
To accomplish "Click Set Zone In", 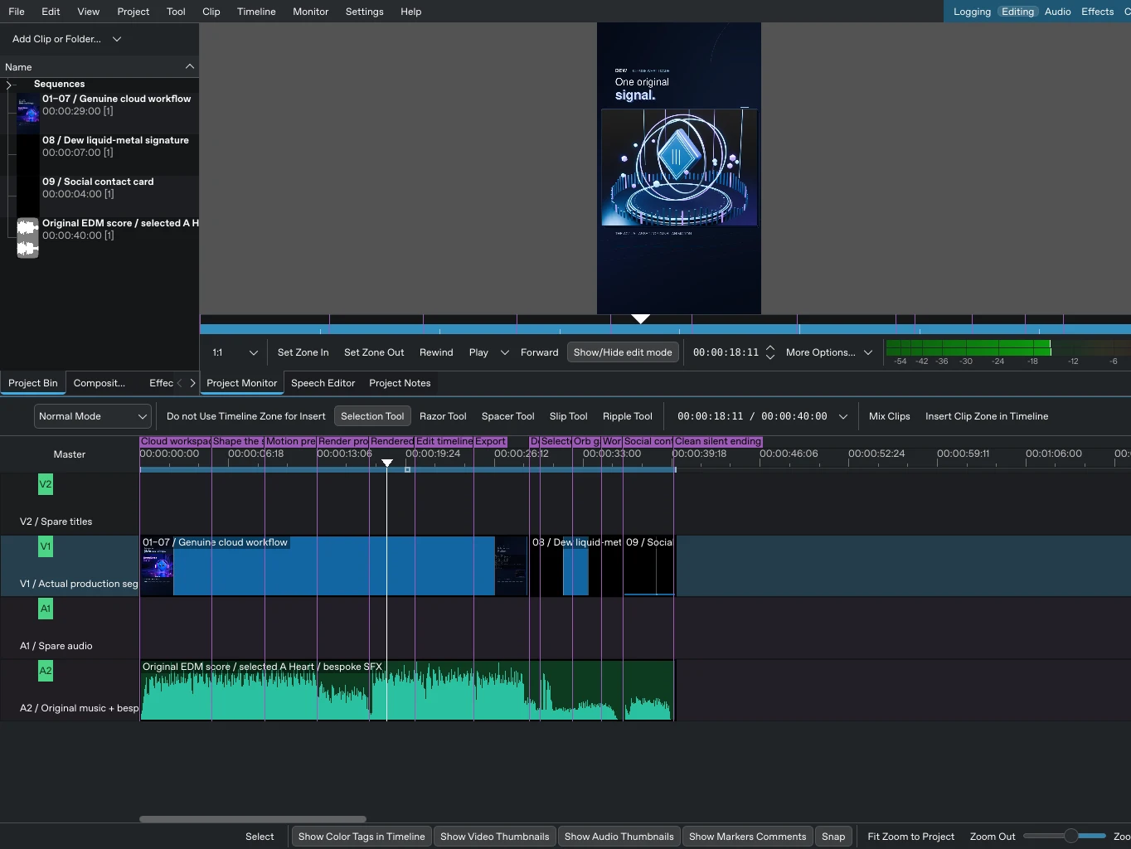I will (x=303, y=352).
